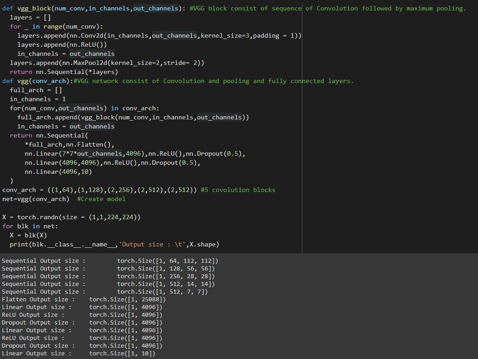The width and height of the screenshot is (478, 359).
Task: Click the 'for blk in net:' line
Action: tap(30, 226)
